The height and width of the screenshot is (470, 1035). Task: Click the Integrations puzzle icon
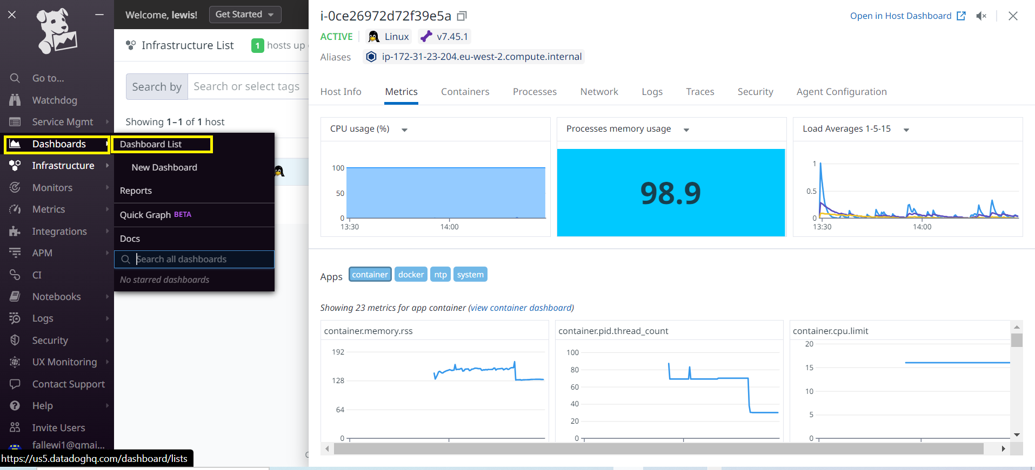click(15, 231)
